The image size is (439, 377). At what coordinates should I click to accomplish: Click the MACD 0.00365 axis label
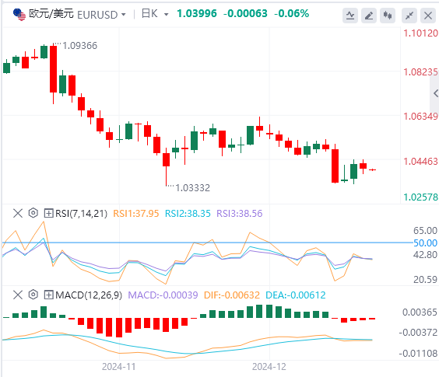coord(420,312)
